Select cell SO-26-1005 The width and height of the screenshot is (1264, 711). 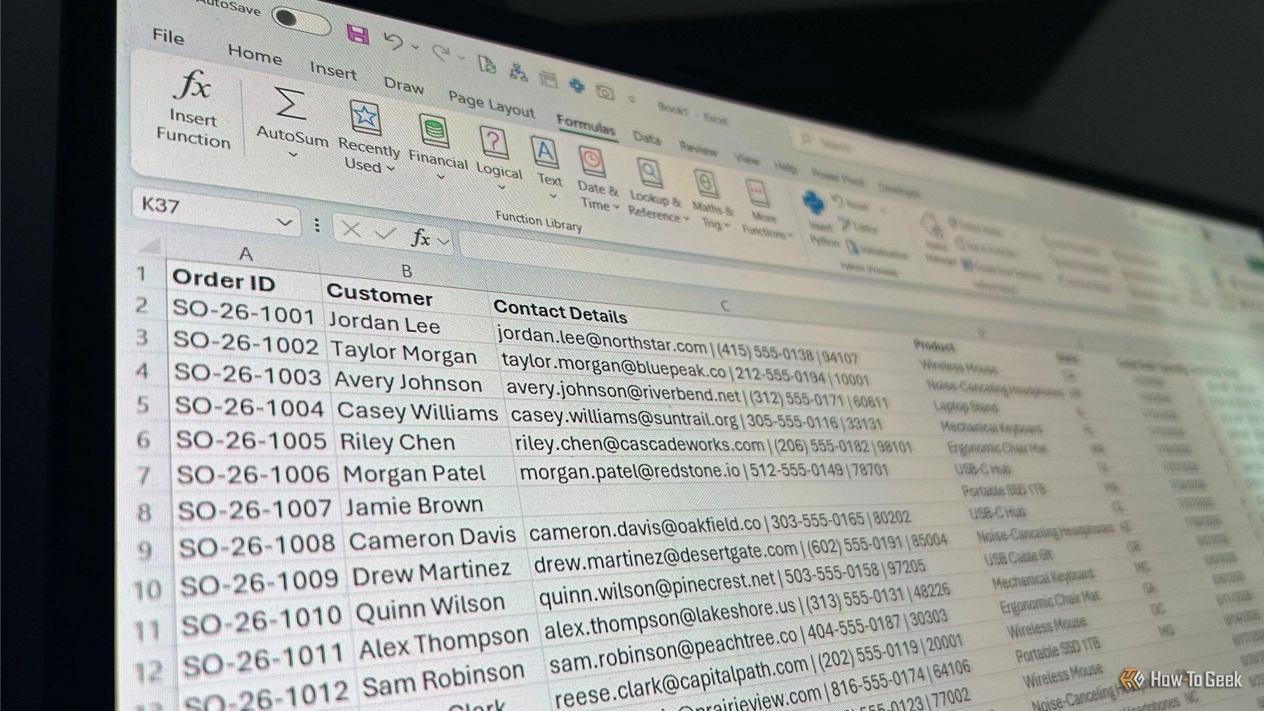(x=251, y=440)
